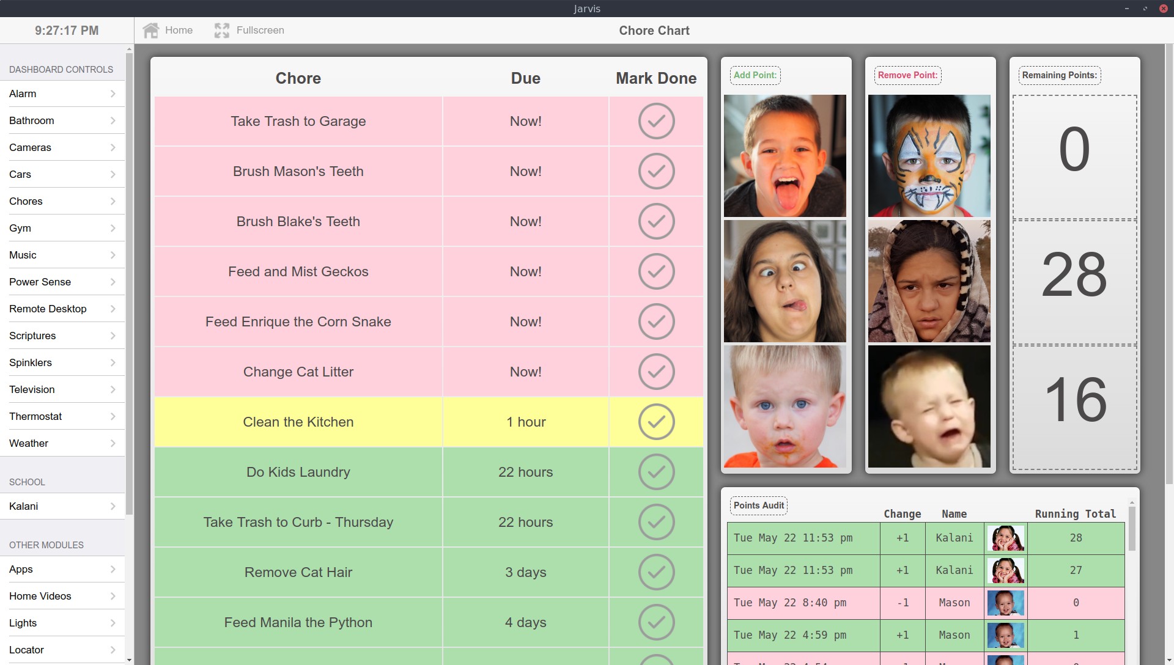Mark 'Take Trash to Garage' as done

(x=656, y=121)
